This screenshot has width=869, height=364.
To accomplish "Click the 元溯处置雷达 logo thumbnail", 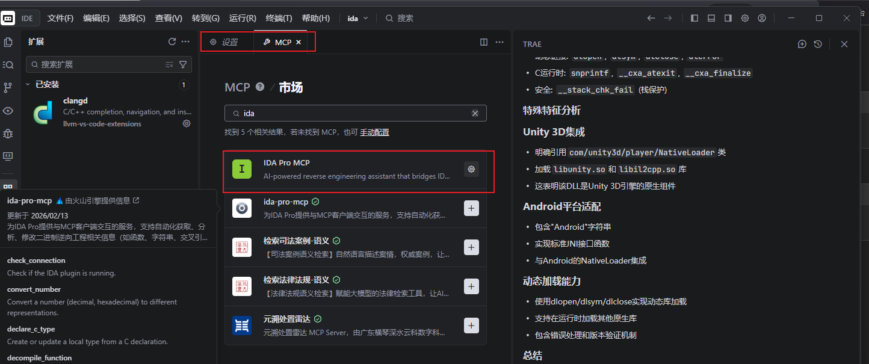I will click(242, 325).
